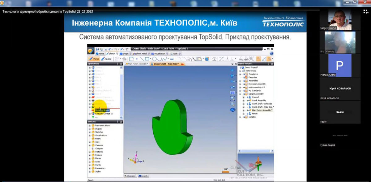Open the Changes bottom tab

click(x=130, y=176)
